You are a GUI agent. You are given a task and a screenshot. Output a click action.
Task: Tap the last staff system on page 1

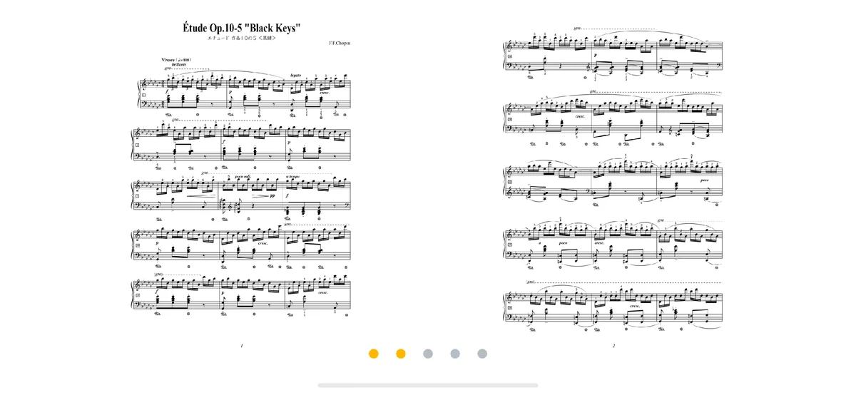(x=242, y=293)
